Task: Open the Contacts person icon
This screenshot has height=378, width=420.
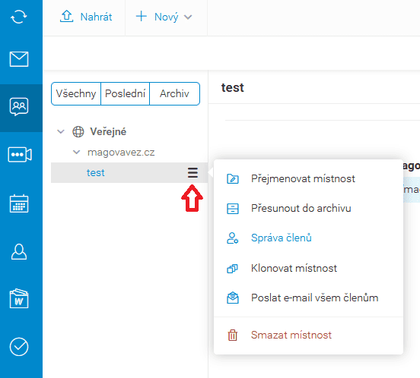Action: click(19, 251)
